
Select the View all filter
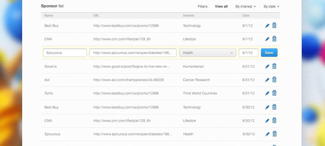click(221, 6)
